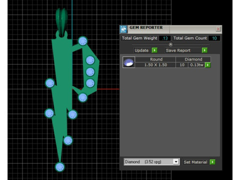The width and height of the screenshot is (240, 180).
Task: Click the Total Gem Weight value .13
Action: (x=165, y=38)
